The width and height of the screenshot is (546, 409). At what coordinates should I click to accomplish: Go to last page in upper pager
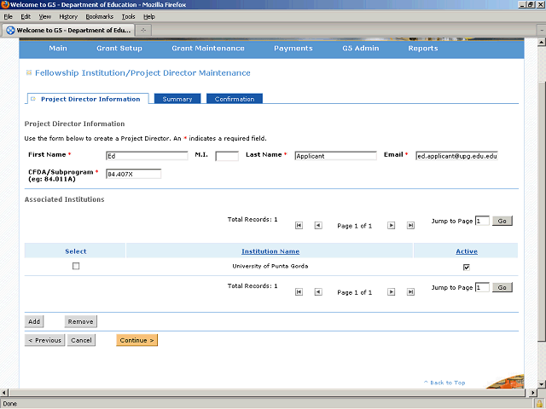coord(410,225)
